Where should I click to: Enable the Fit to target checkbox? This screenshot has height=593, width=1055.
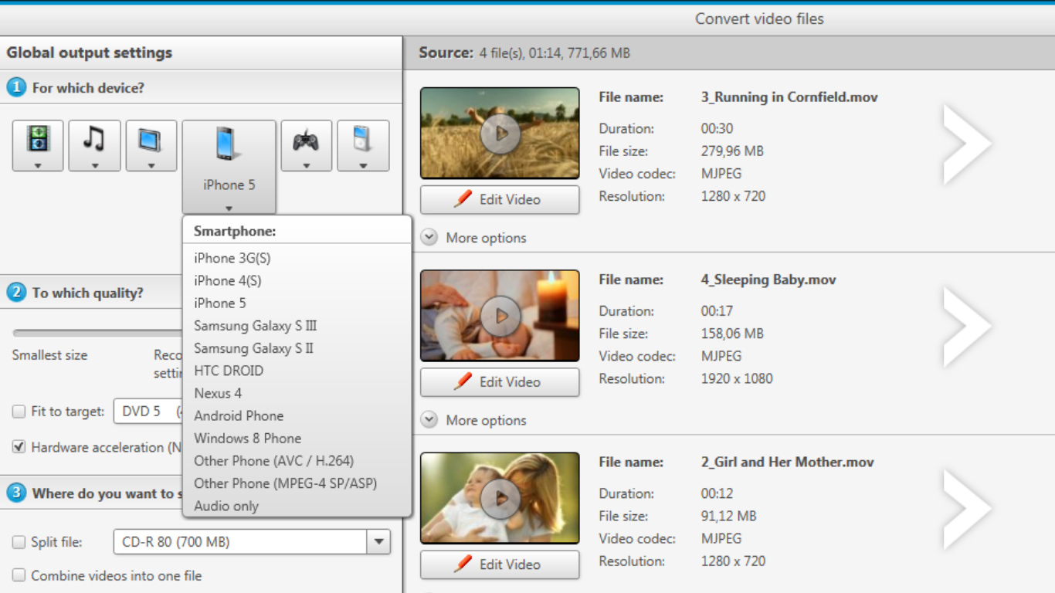tap(19, 412)
